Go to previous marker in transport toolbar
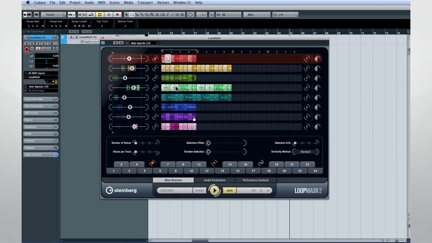The image size is (432, 243). (x=80, y=15)
